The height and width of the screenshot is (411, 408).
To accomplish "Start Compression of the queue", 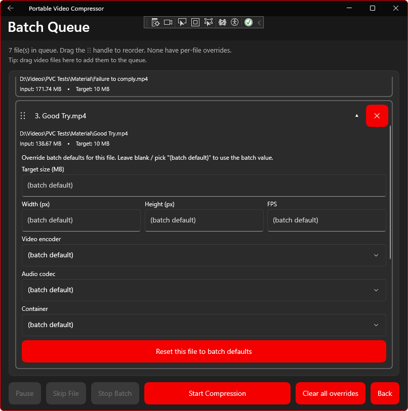I will click(x=217, y=393).
